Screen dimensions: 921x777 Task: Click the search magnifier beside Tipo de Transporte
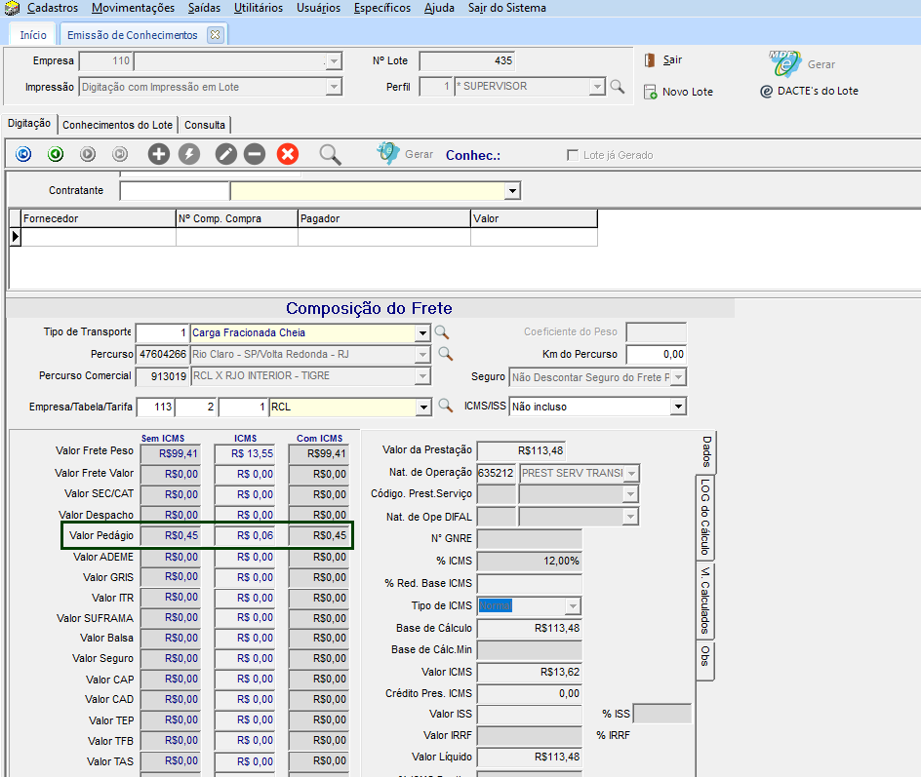[x=442, y=332]
